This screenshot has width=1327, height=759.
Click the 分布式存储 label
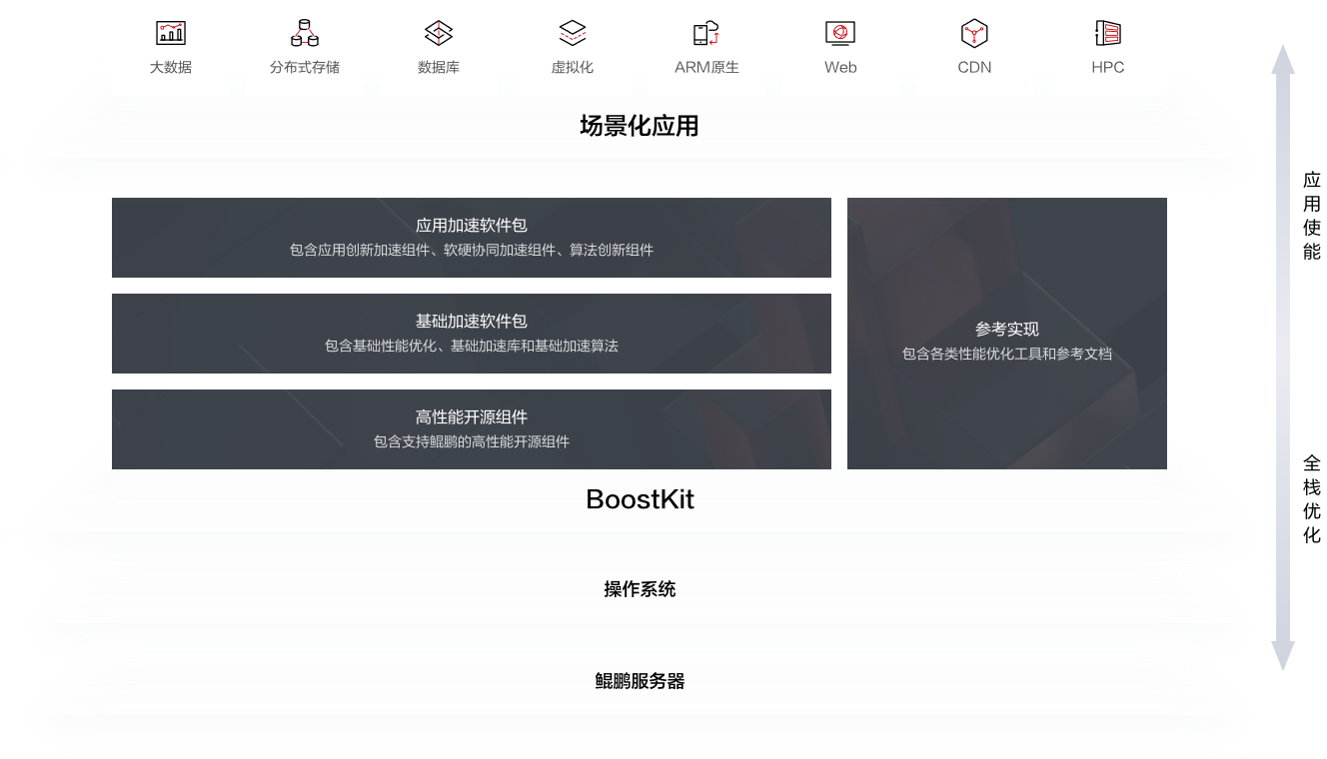tap(305, 68)
